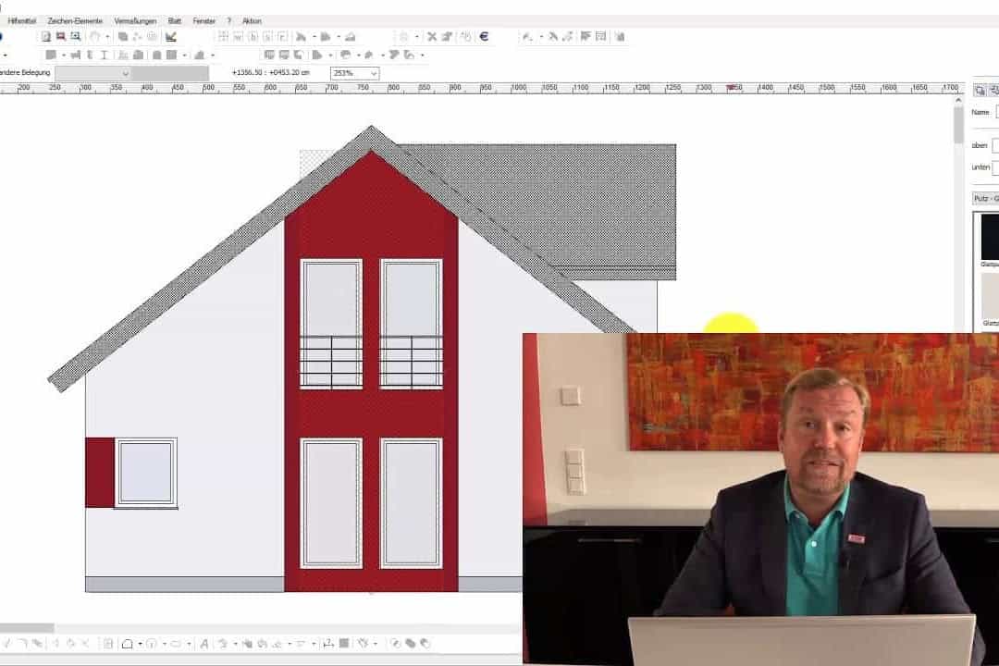Screen dimensions: 999x666
Task: Click the Euro cost calculation icon
Action: (x=484, y=37)
